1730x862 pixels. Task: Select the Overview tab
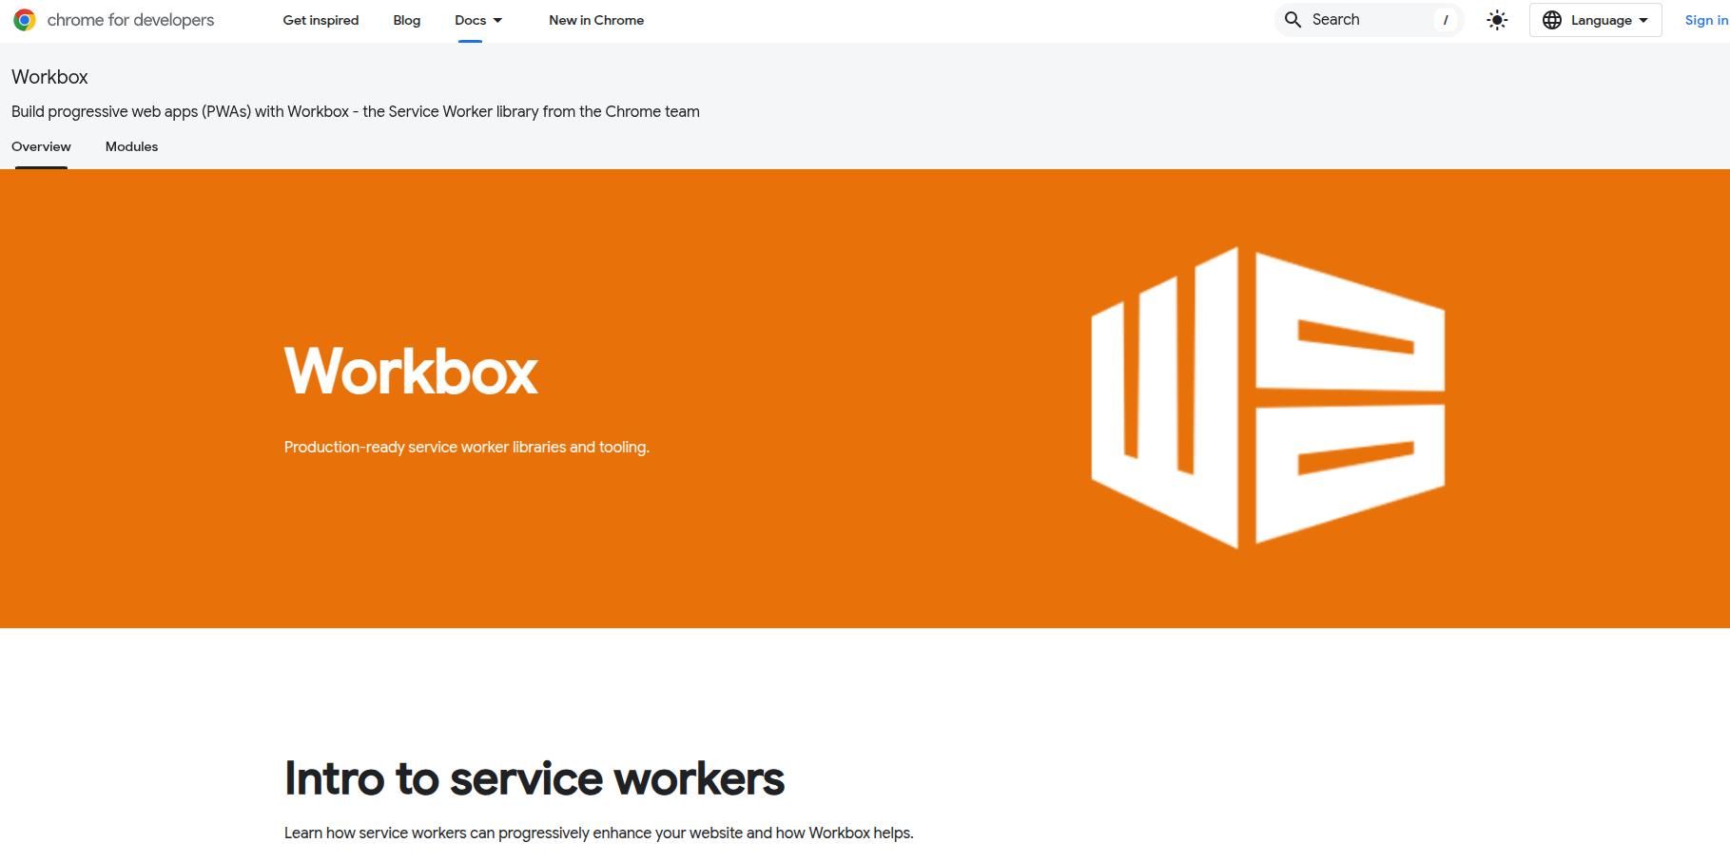(x=41, y=146)
